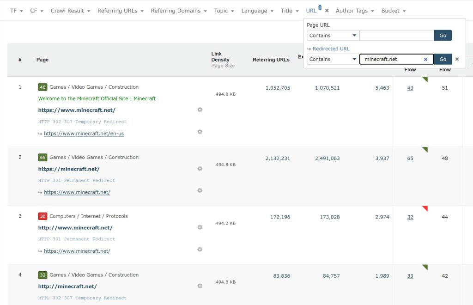Click the Redirected URL label link
Image resolution: width=473 pixels, height=305 pixels.
pyautogui.click(x=331, y=49)
